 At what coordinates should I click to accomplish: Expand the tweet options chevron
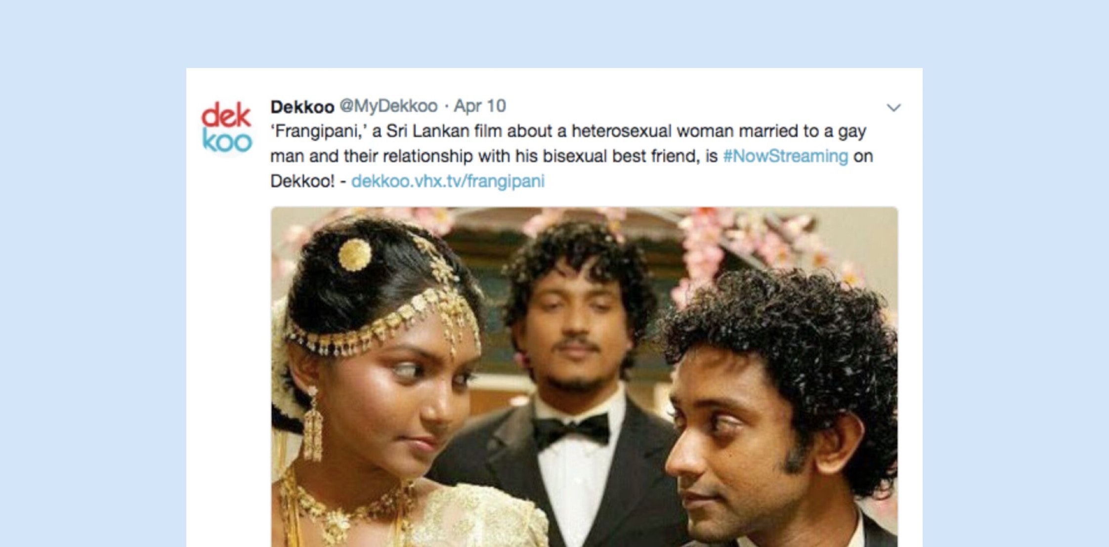894,108
